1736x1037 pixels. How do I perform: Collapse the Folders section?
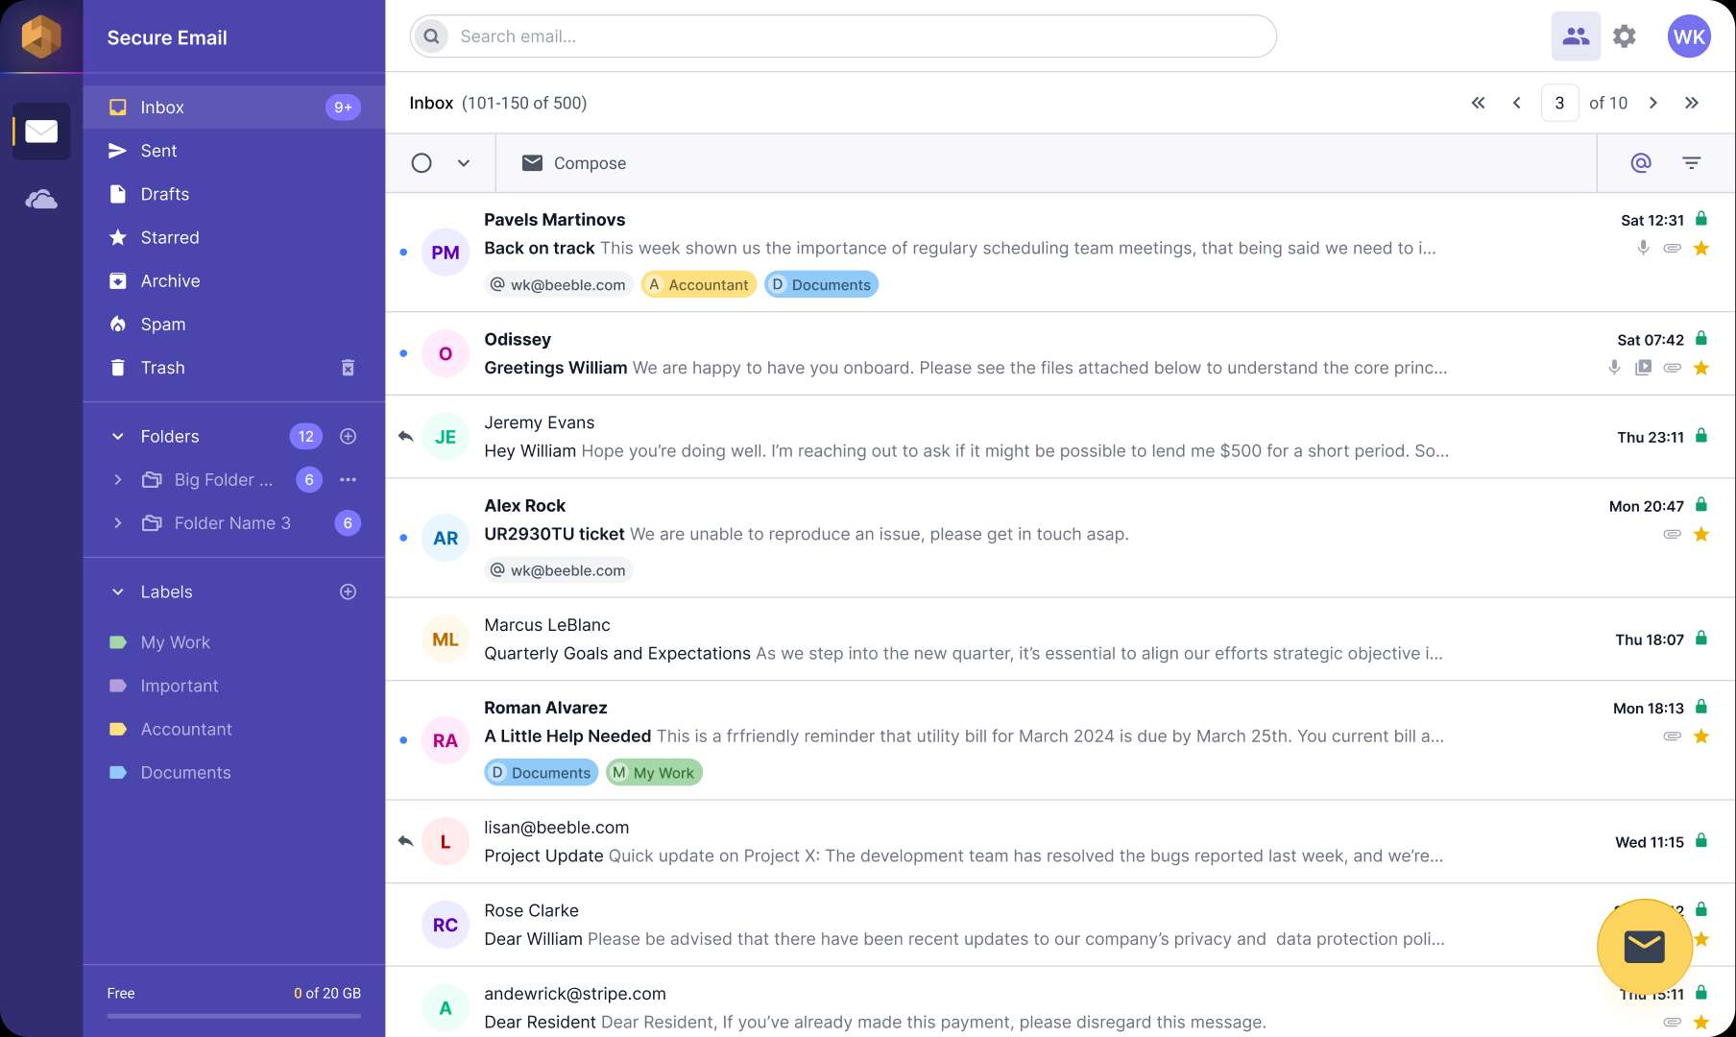(x=118, y=436)
